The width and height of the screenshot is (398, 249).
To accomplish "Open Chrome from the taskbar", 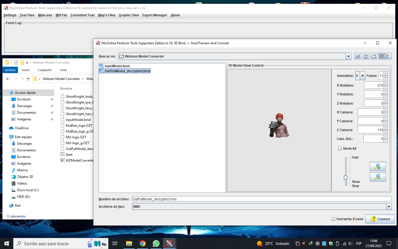I will click(142, 243).
